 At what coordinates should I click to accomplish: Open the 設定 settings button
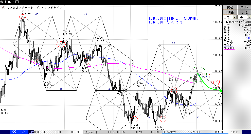(x=230, y=7)
